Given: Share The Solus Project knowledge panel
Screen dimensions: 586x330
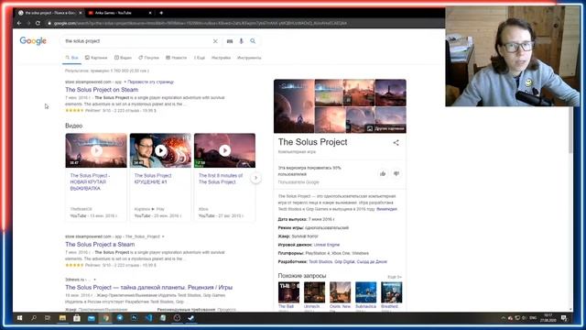Looking at the screenshot, I should (x=396, y=143).
